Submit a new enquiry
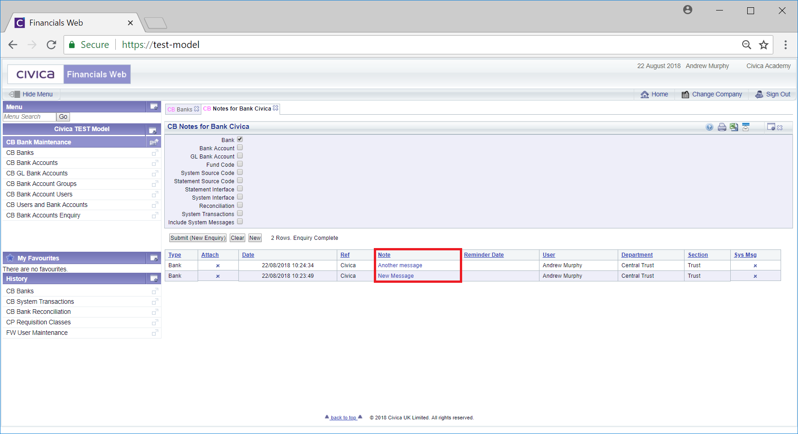 (x=198, y=238)
